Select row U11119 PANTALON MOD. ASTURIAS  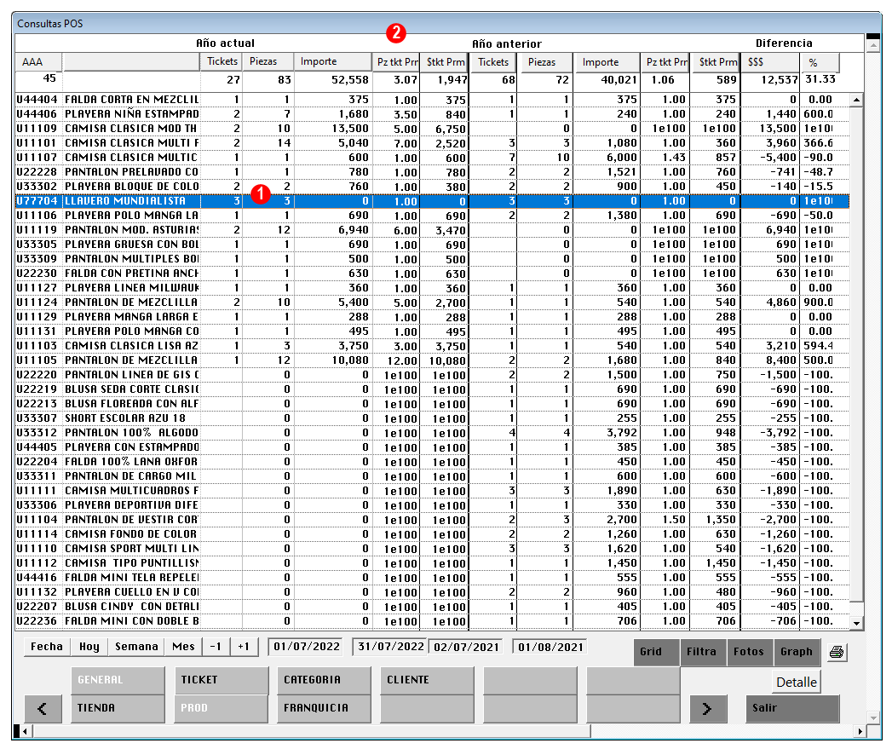(x=432, y=230)
